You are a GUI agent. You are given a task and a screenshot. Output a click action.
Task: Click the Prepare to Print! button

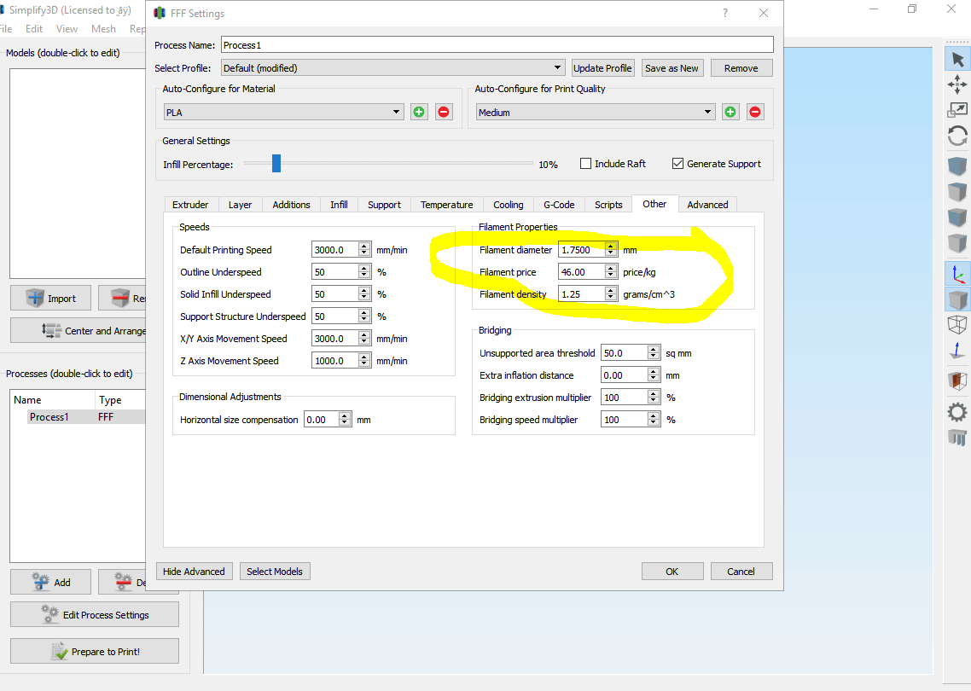95,652
